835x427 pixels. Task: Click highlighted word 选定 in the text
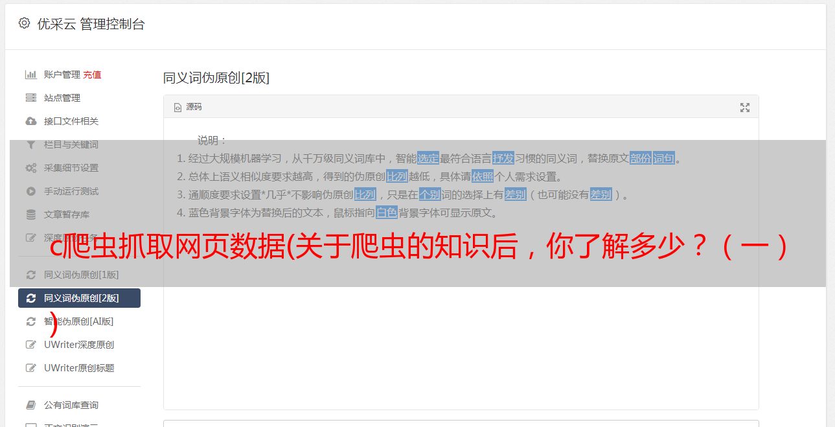pyautogui.click(x=428, y=158)
